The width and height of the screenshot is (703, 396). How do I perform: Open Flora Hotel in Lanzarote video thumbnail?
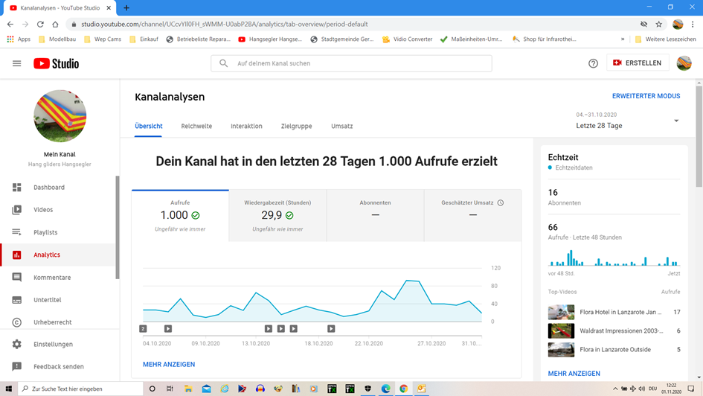pos(561,312)
